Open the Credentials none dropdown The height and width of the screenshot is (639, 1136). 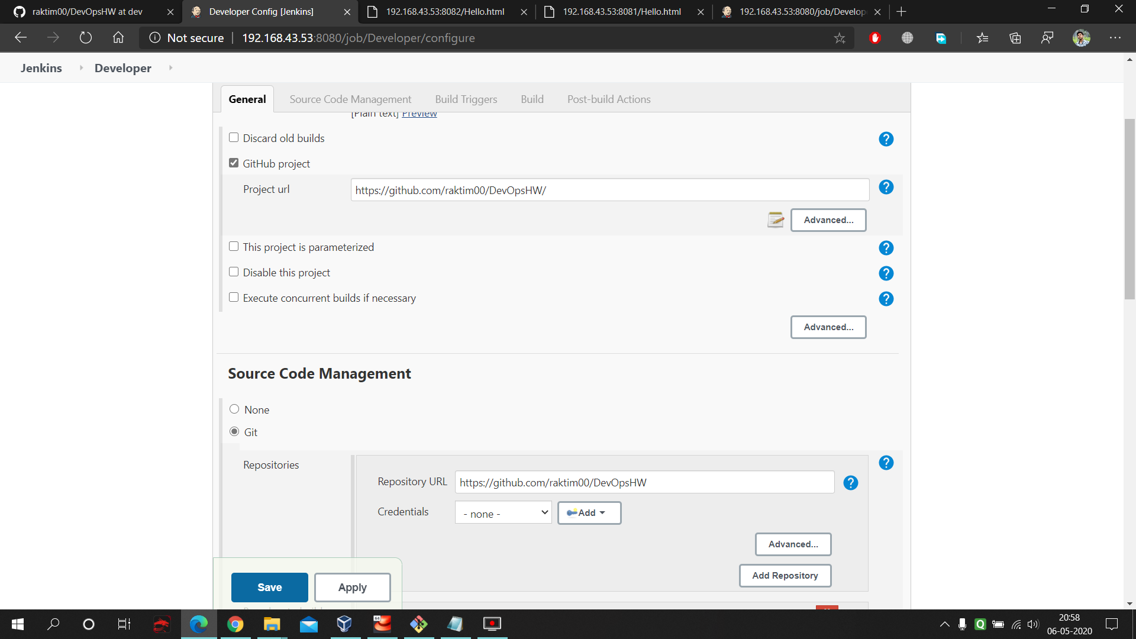pos(503,513)
